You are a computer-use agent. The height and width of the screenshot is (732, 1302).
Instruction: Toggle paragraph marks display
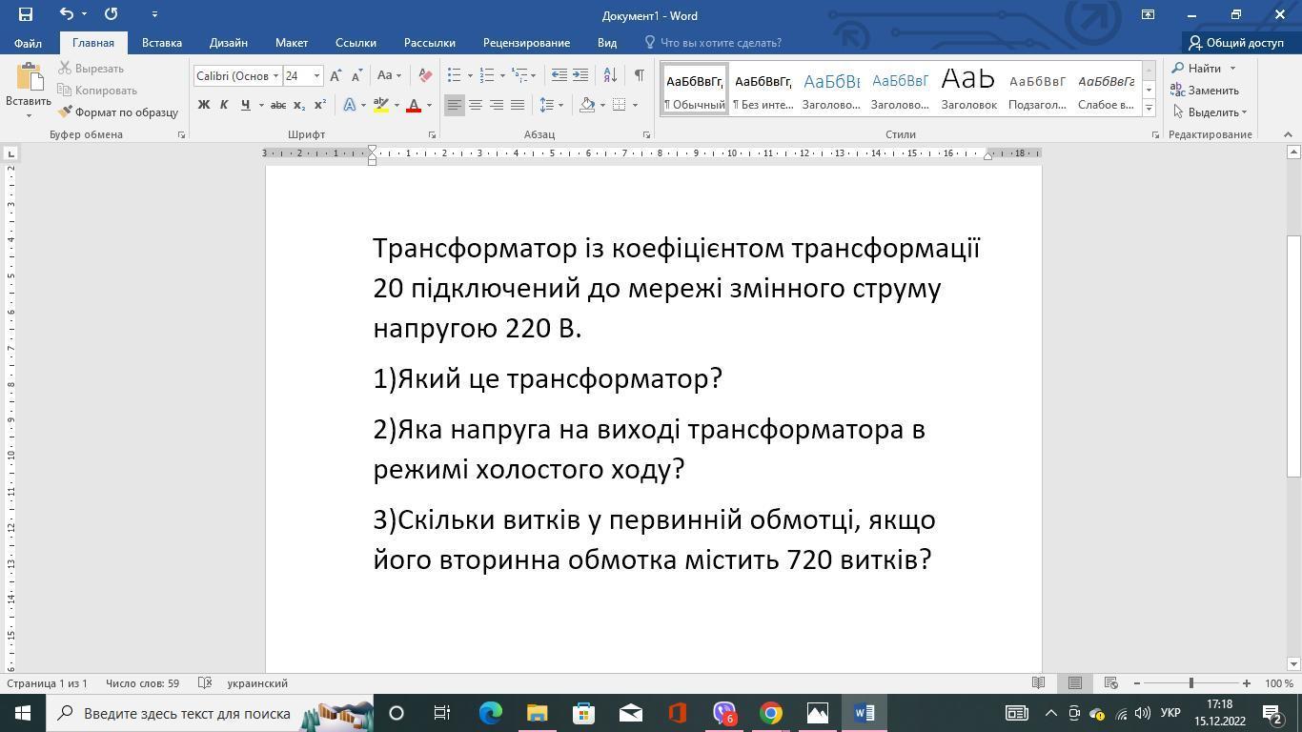point(639,75)
